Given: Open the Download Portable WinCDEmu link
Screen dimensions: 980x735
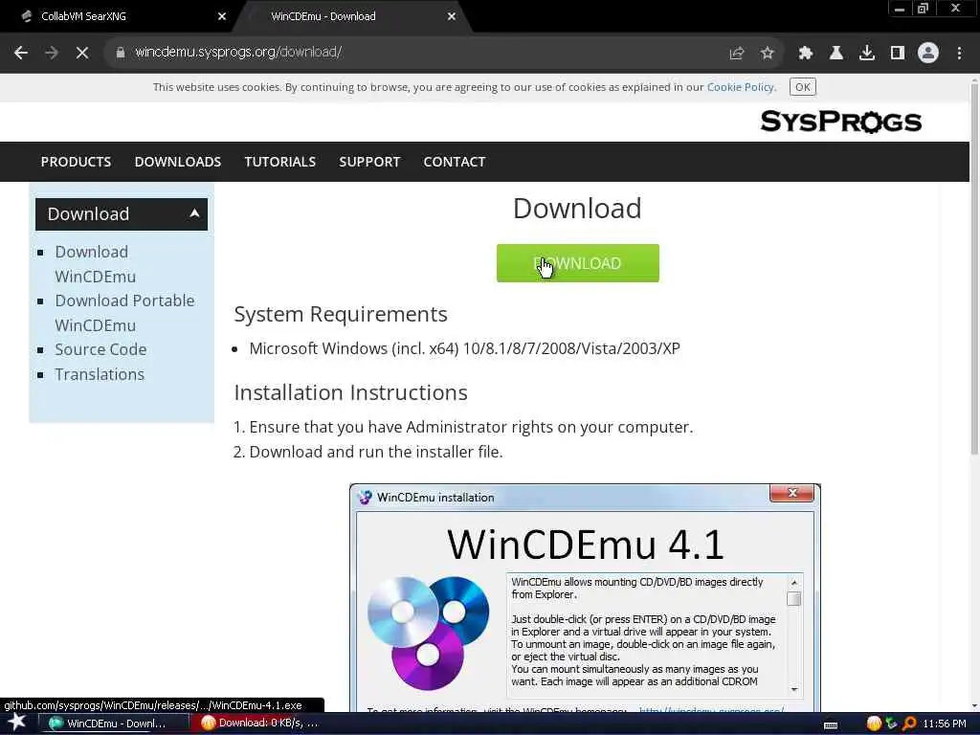Looking at the screenshot, I should tap(124, 313).
